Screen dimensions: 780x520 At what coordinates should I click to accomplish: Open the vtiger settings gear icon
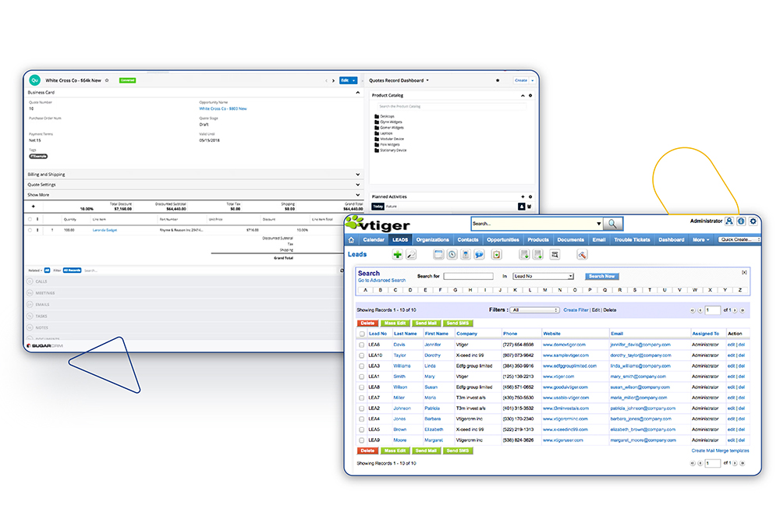coord(753,221)
